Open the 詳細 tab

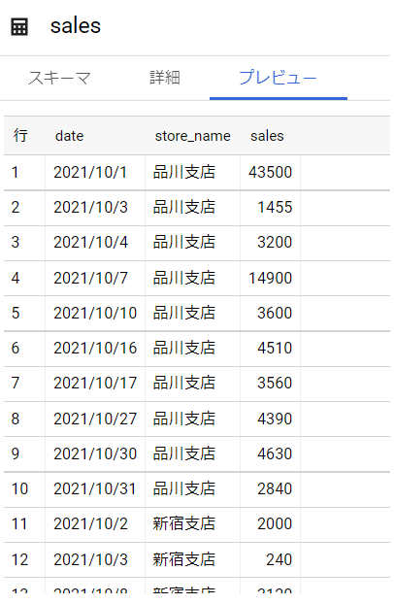tap(164, 78)
